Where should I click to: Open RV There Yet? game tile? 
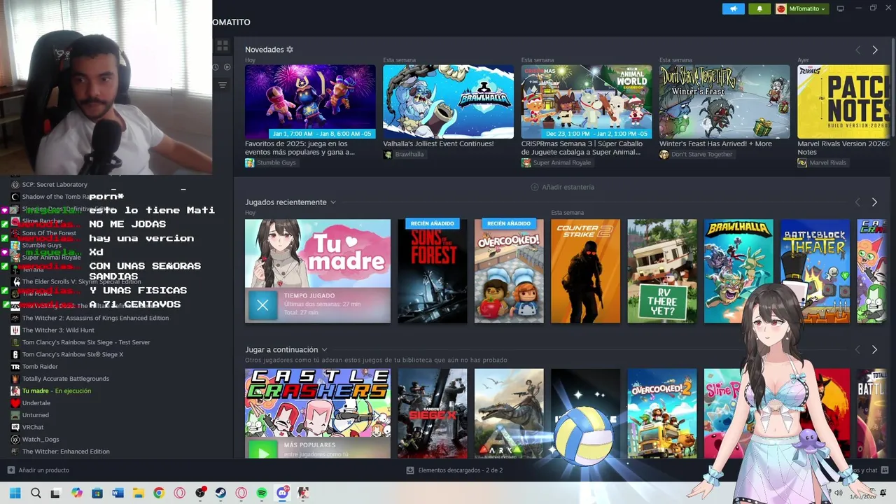(662, 271)
